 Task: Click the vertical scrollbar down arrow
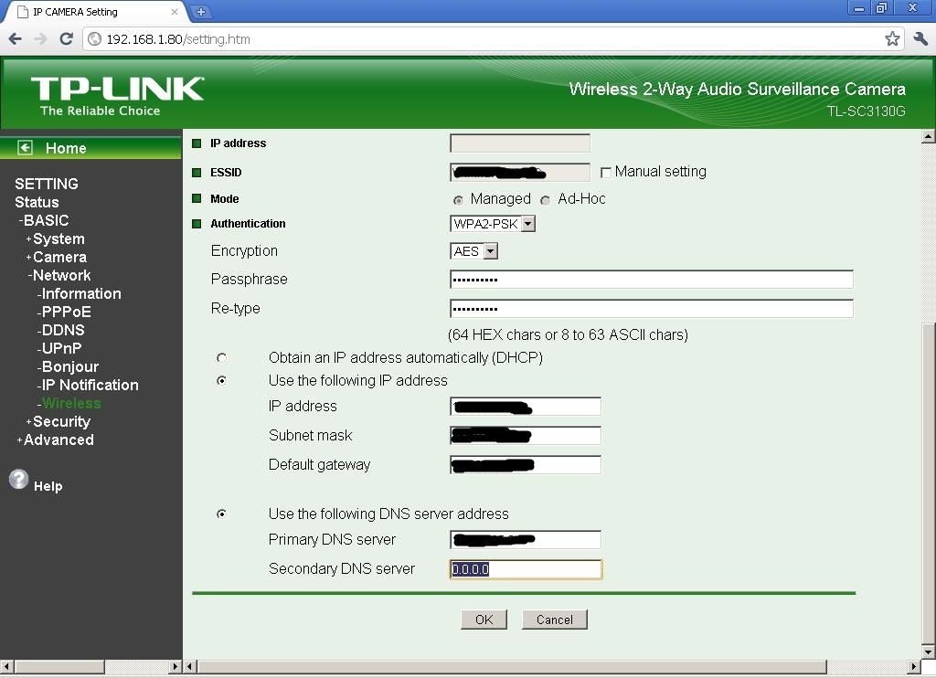(x=929, y=652)
